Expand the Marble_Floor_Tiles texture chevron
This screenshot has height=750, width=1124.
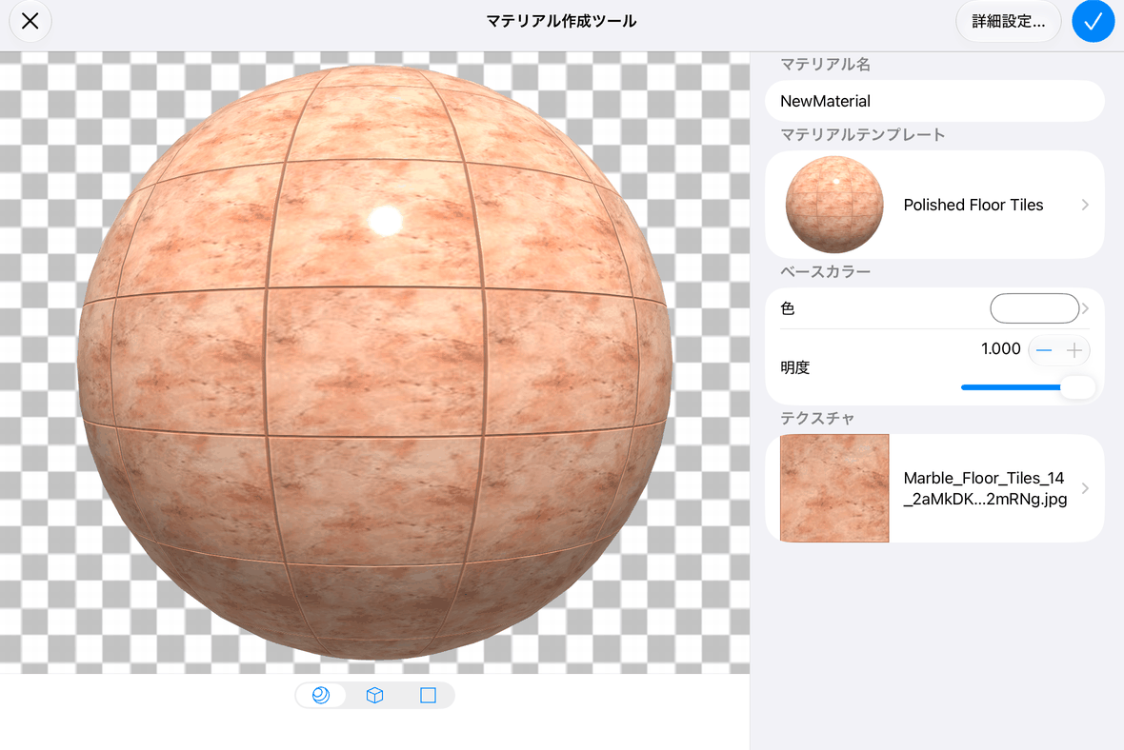pos(1085,488)
